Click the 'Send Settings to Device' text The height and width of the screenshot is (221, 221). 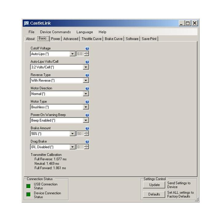click(179, 185)
